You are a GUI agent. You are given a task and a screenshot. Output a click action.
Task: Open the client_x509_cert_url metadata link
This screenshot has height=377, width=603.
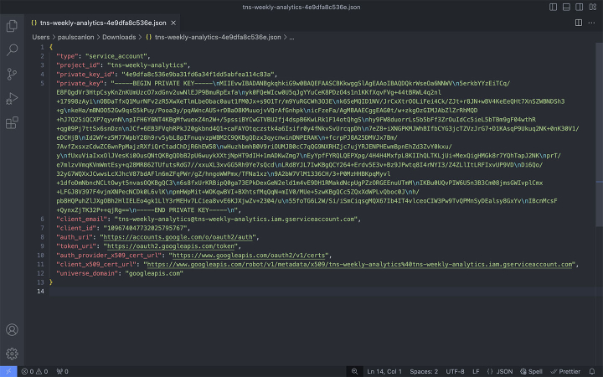(360, 264)
